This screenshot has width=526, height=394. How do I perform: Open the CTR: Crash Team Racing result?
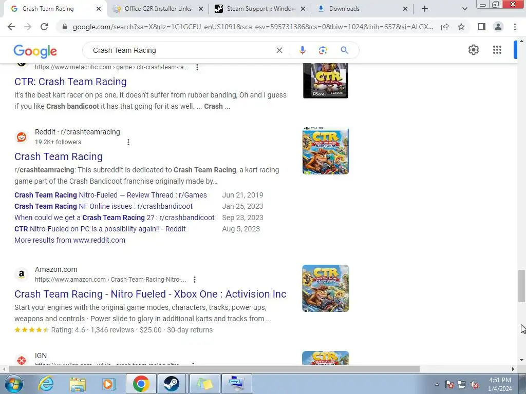point(70,82)
